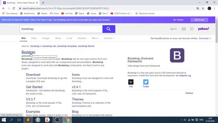Click the page vertical scrollbar thumb
This screenshot has height=123, width=218.
[217, 31]
